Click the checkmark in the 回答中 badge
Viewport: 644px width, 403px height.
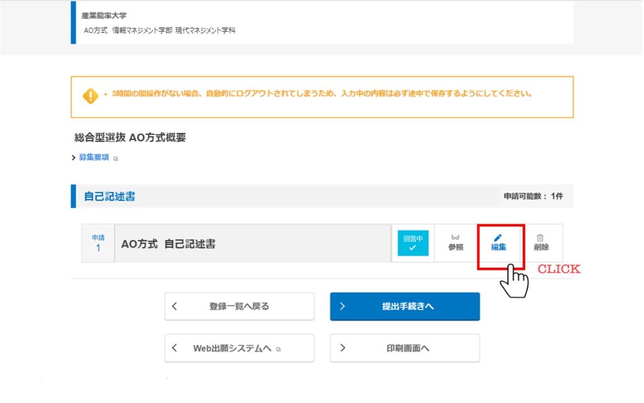tap(412, 248)
